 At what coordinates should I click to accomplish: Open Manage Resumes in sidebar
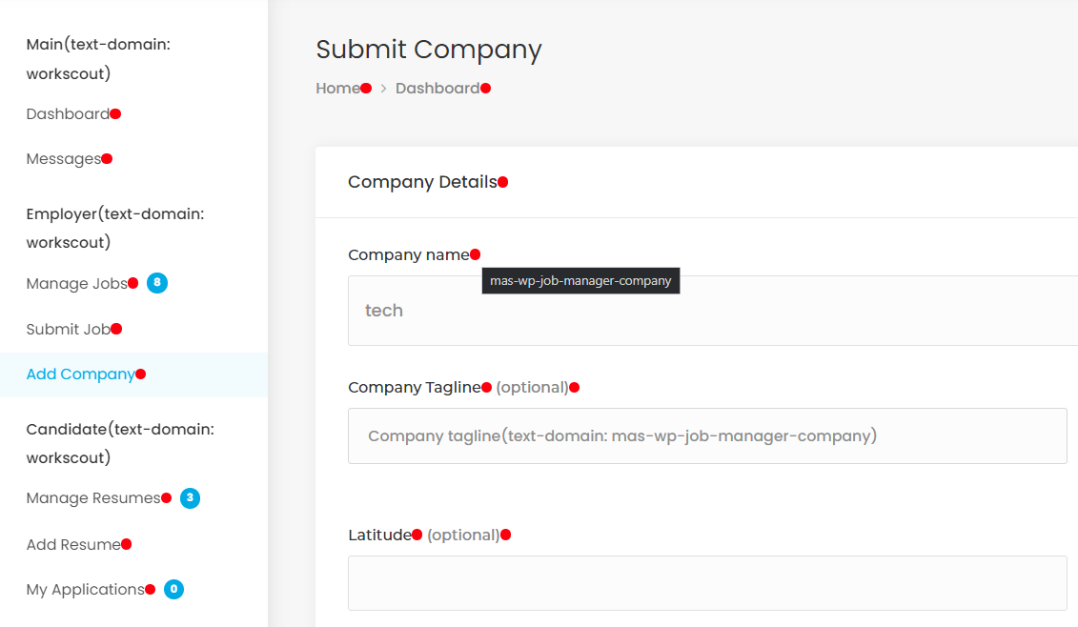pyautogui.click(x=93, y=498)
